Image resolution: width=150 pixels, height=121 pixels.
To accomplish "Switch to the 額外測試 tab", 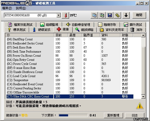I will coord(133,25).
